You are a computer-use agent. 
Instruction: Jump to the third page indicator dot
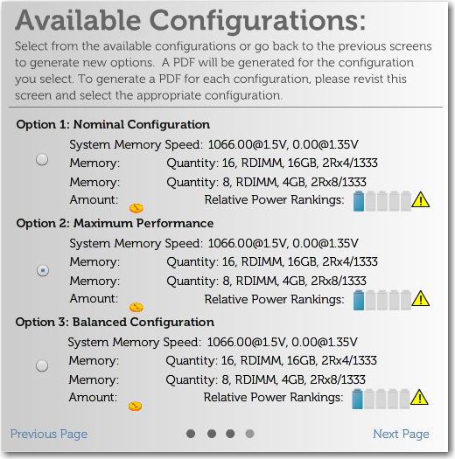[x=230, y=434]
